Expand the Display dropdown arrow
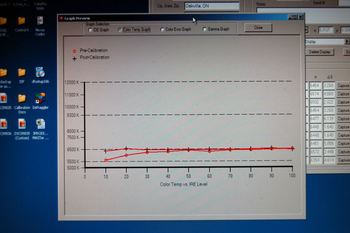The image size is (350, 233). click(347, 41)
